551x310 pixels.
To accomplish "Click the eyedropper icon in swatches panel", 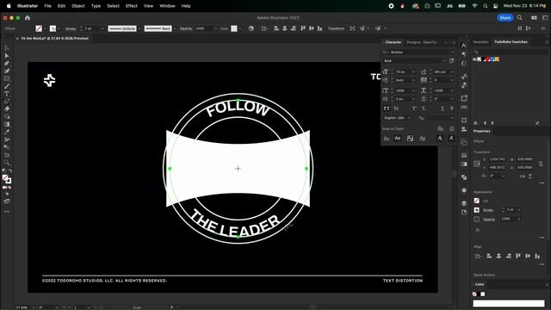I will click(537, 123).
